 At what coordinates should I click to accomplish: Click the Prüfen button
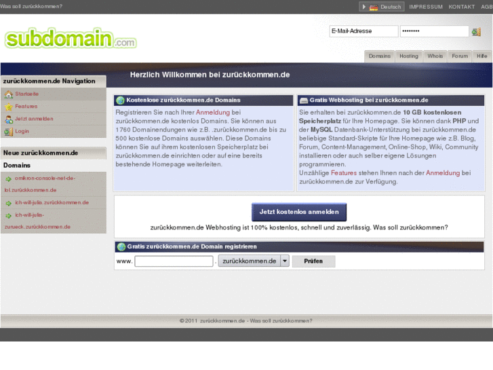[313, 261]
